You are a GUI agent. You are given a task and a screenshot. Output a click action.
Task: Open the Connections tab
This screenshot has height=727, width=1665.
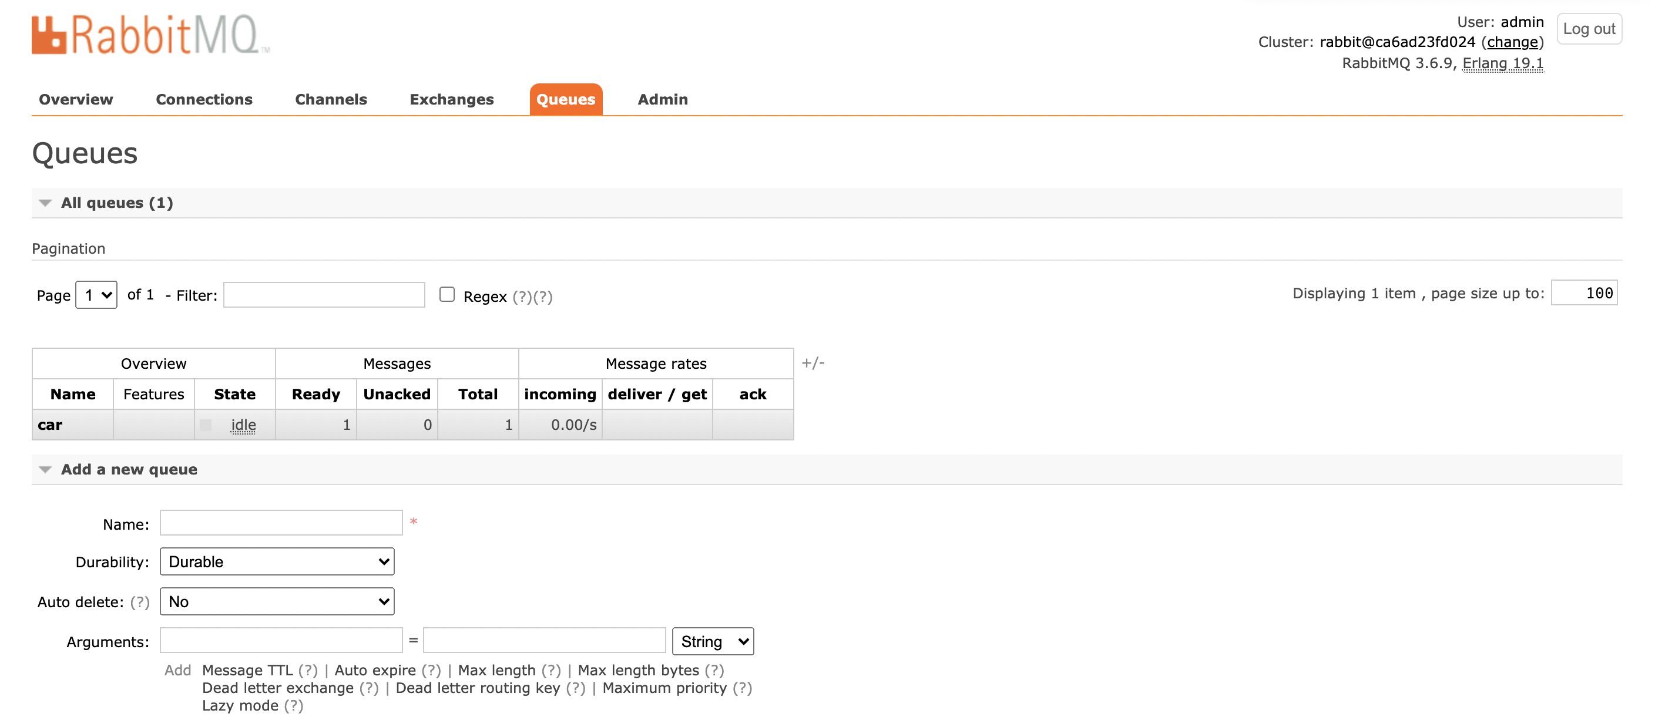tap(204, 99)
